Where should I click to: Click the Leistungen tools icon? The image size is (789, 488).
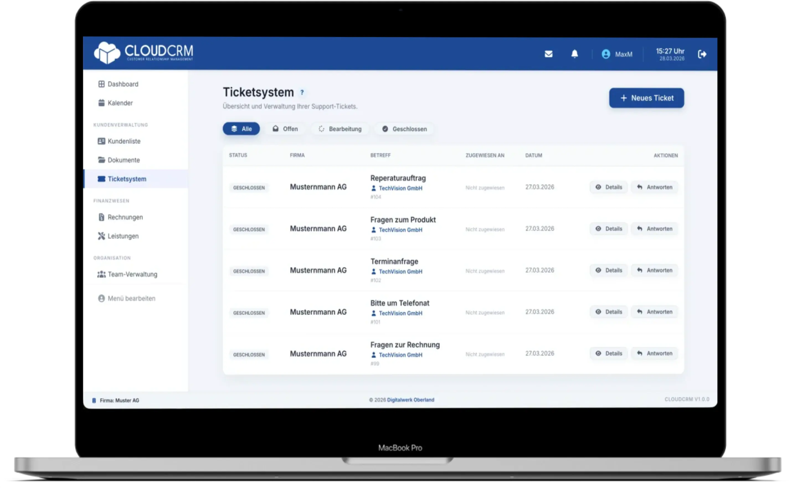101,236
